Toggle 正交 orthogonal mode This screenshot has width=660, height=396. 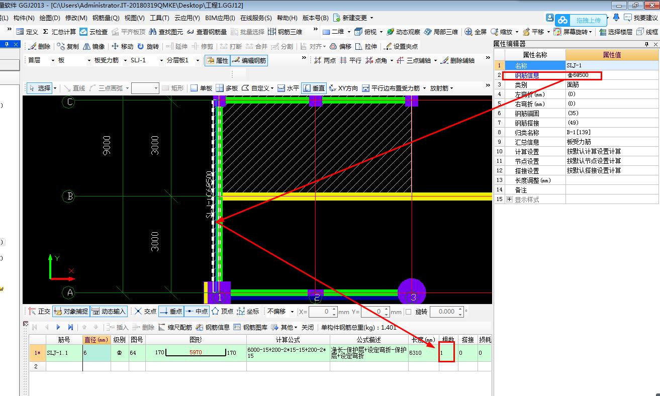coord(39,312)
